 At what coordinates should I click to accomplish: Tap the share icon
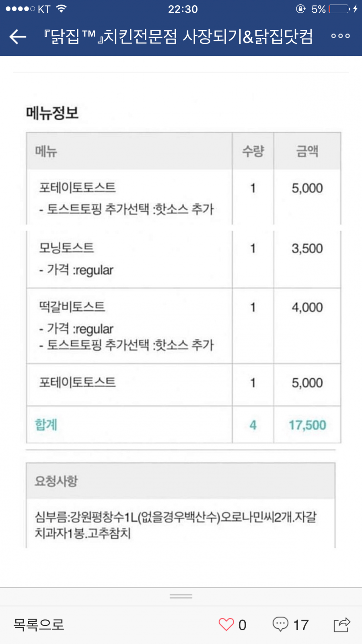342,625
